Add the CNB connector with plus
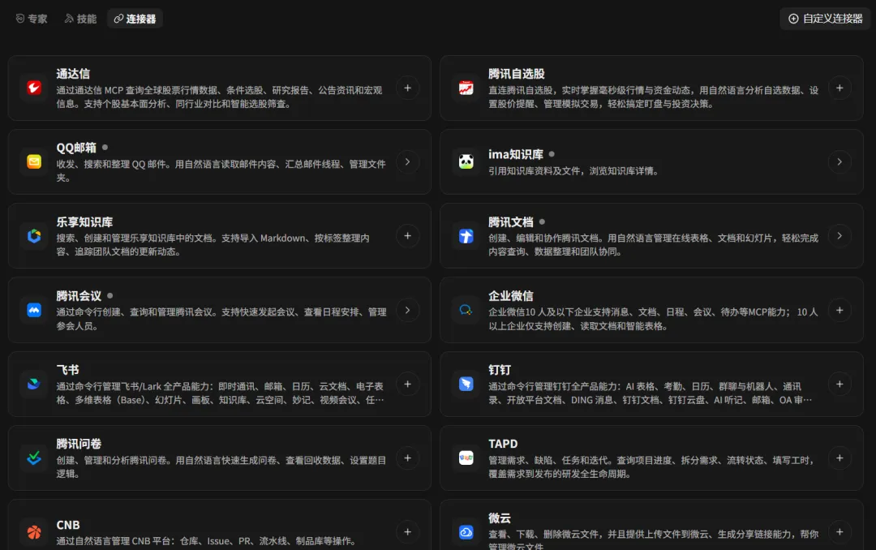Screen dimensions: 876x550 [x=408, y=532]
